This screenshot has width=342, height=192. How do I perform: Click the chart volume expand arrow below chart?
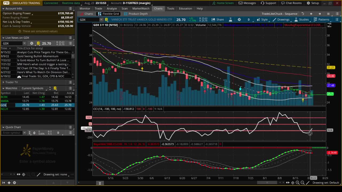pos(100,183)
